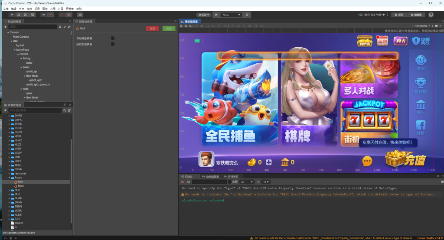444x240 pixels.
Task: Click refresh icon in hierarchy panel
Action: [x=69, y=27]
